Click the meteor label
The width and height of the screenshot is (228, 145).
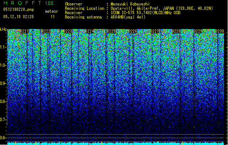(x=51, y=11)
